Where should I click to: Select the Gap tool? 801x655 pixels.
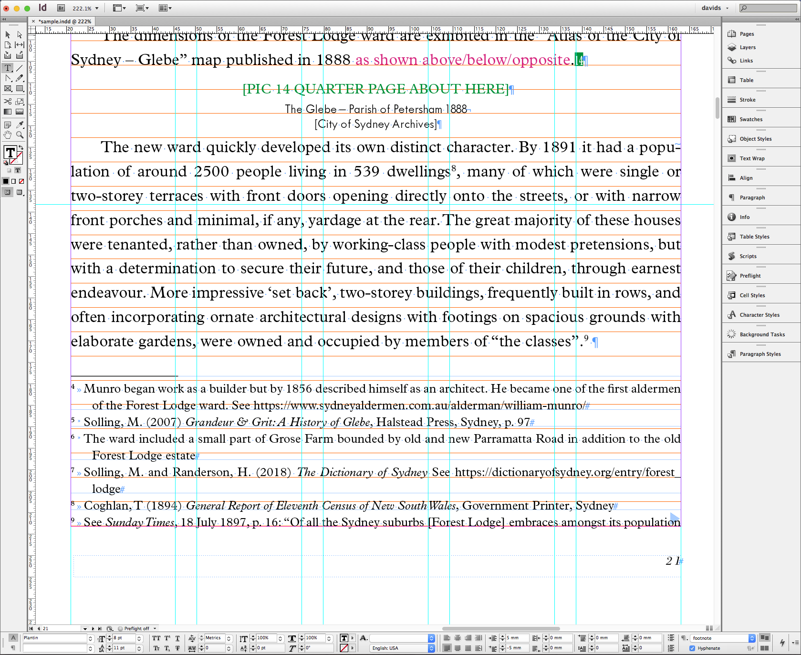(20, 45)
